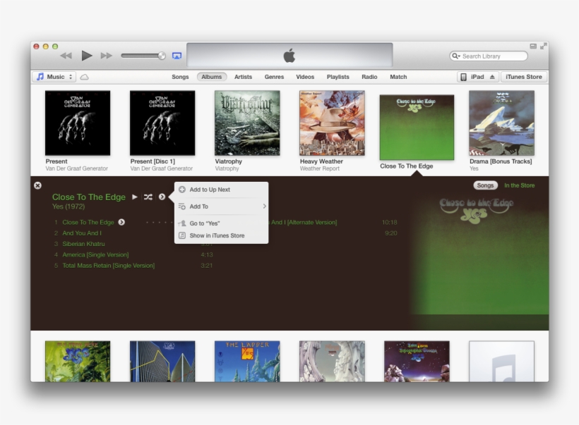Screen dimensions: 579x425
Task: Click the Yes (1972) artist line
Action: tap(68, 207)
